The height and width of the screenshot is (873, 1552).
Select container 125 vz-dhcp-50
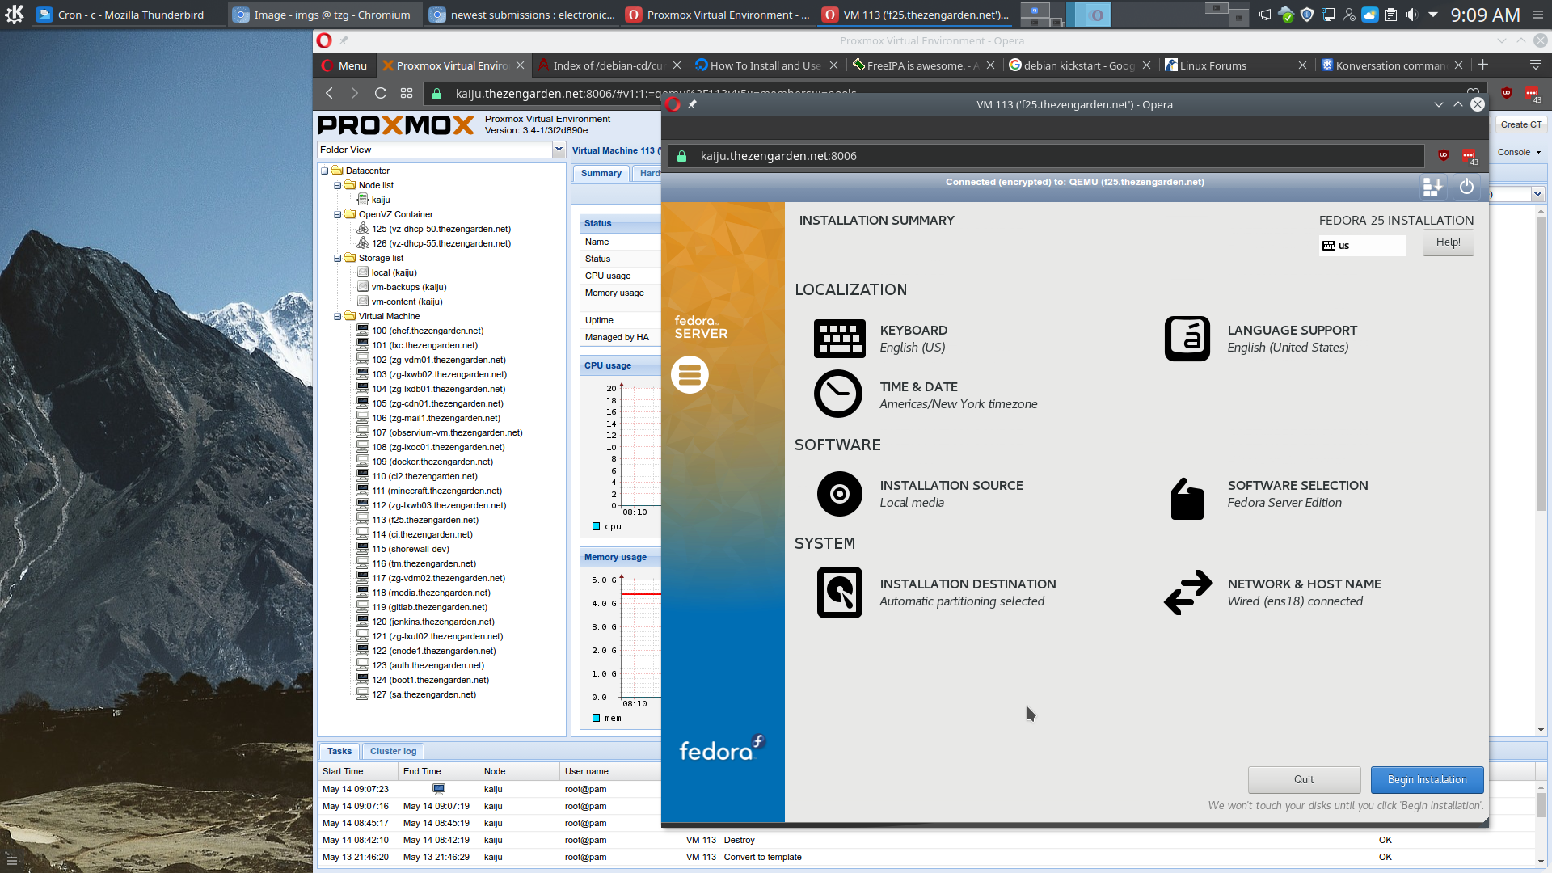(x=441, y=229)
